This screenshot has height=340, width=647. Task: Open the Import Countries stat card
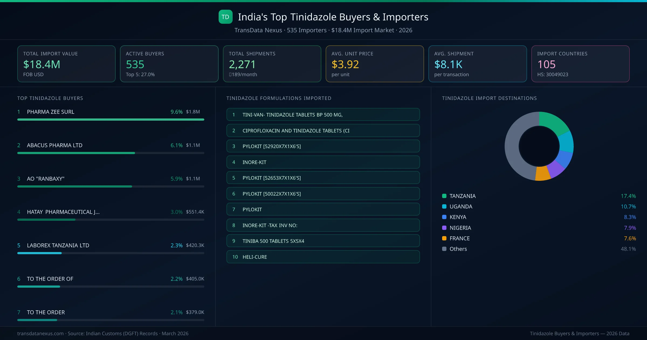tap(581, 64)
